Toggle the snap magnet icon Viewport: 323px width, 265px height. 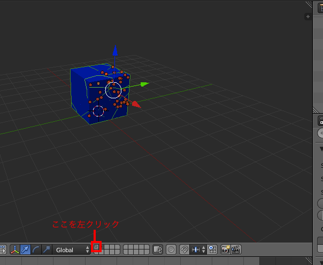pyautogui.click(x=184, y=250)
